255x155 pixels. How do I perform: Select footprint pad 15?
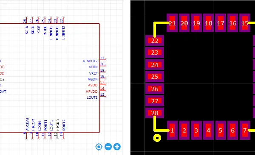tap(245, 23)
